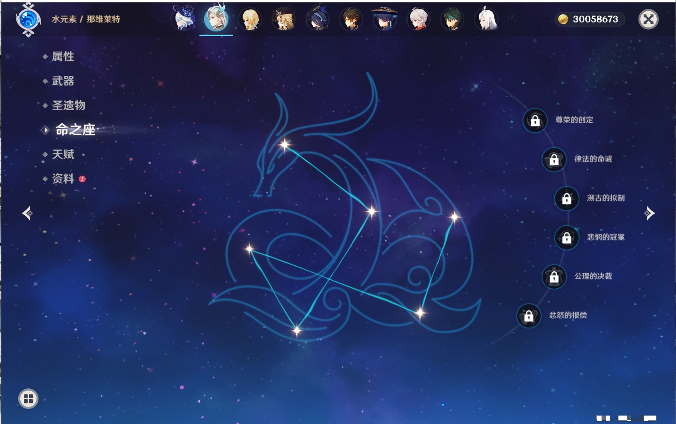The image size is (676, 424).
Task: Select Furina's portrait in the character bar
Action: 184,19
